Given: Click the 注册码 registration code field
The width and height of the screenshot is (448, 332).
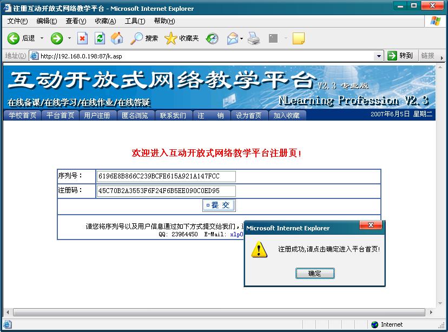Looking at the screenshot, I should tap(166, 191).
